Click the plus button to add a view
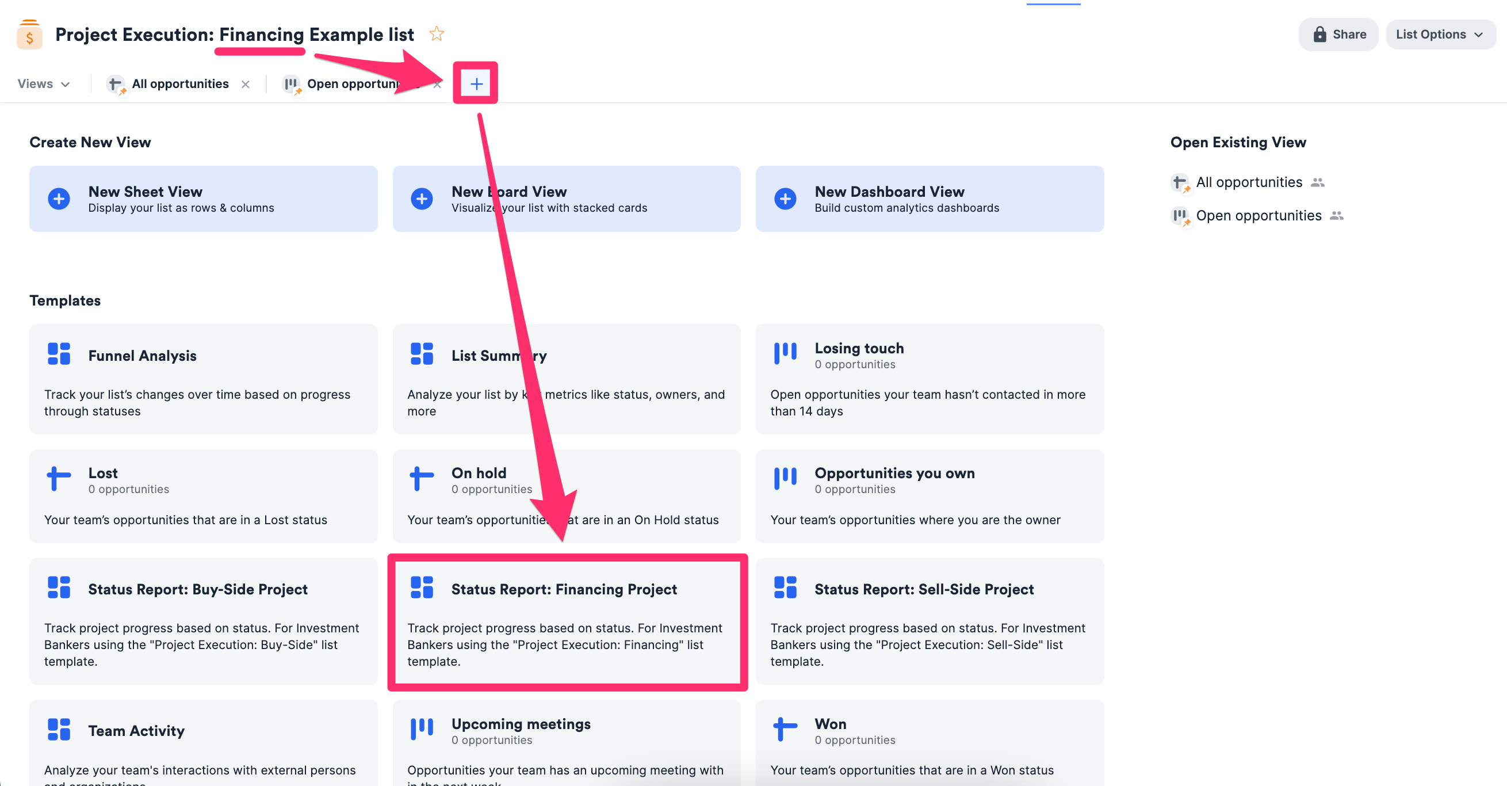This screenshot has height=786, width=1507. pos(476,83)
